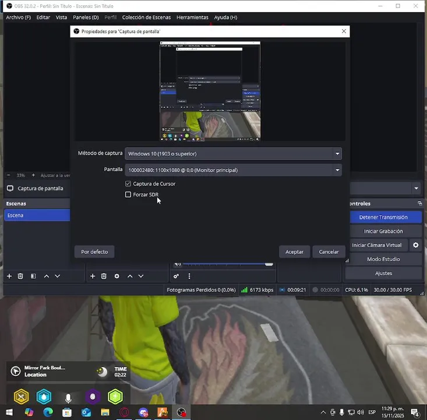
Task: Move scene up with the Escenas up arrow
Action: click(47, 276)
